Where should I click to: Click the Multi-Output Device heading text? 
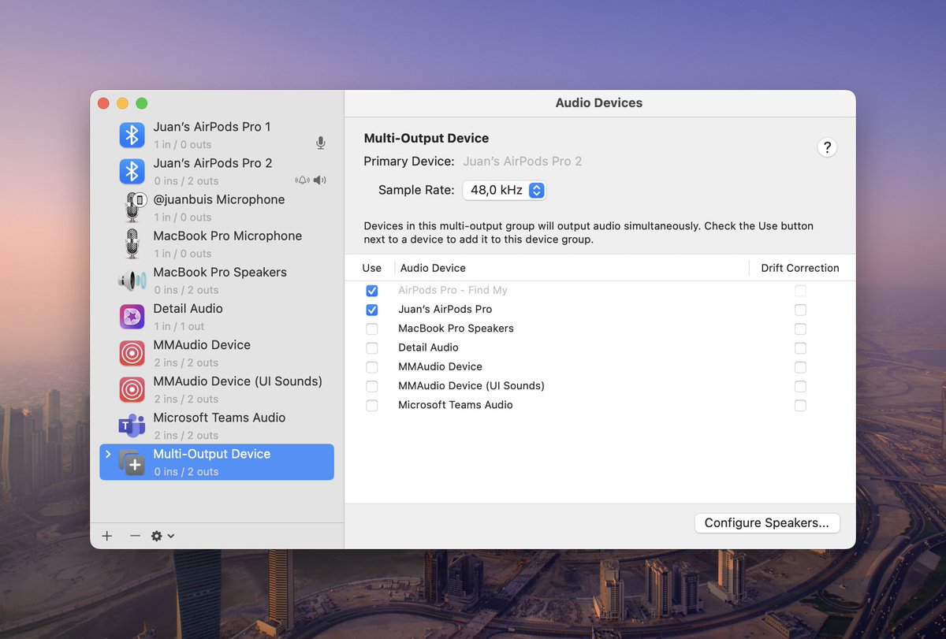[426, 138]
